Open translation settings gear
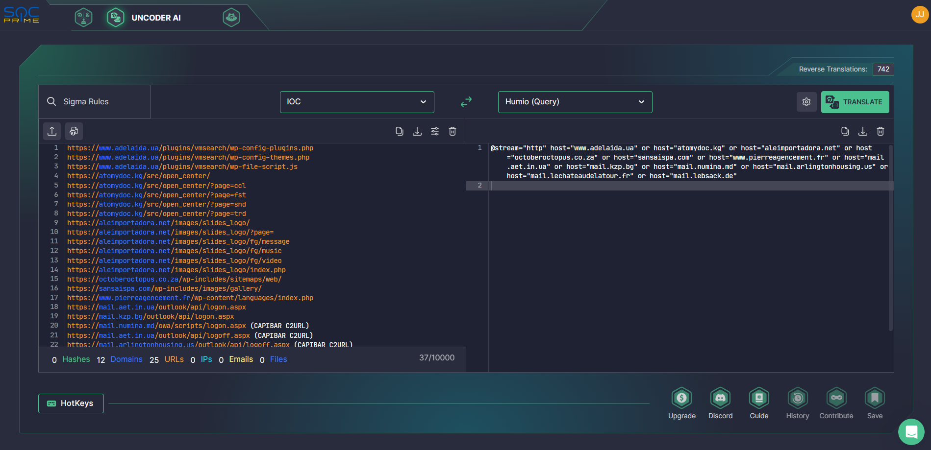This screenshot has height=450, width=931. pos(806,102)
